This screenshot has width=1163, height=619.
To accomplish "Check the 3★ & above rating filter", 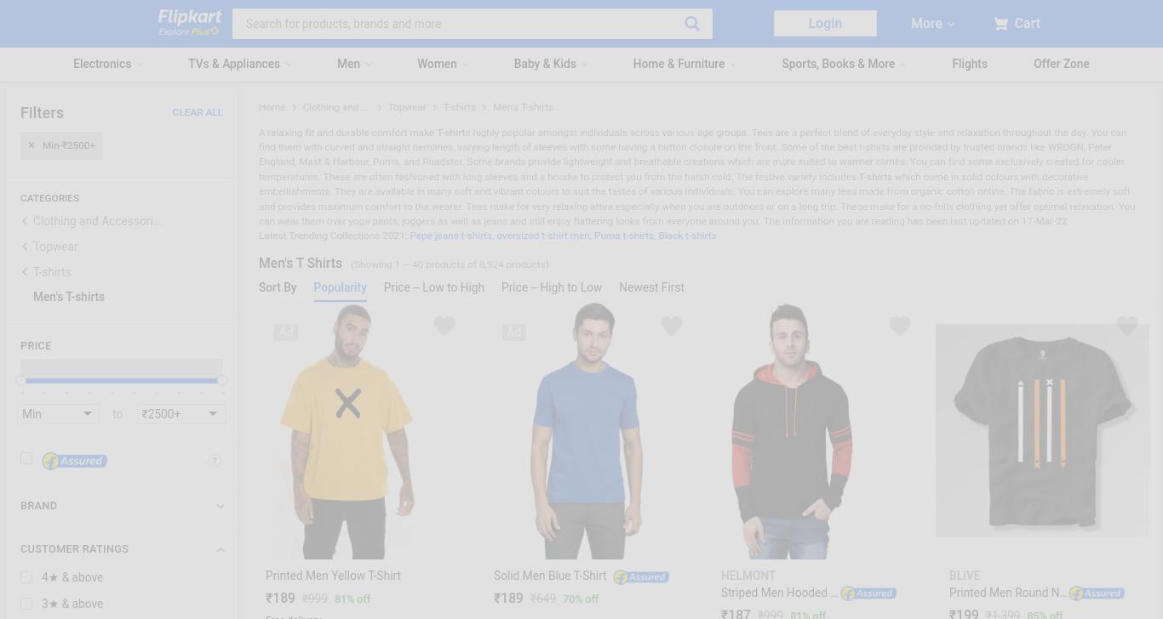I will pos(26,604).
